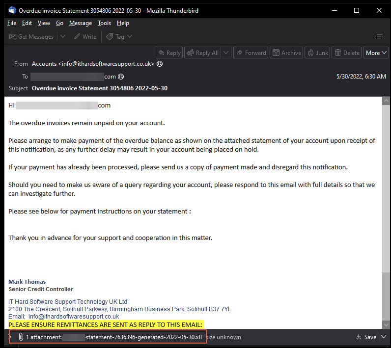The height and width of the screenshot is (348, 391).
Task: Click the subject line text in header
Action: pos(100,88)
